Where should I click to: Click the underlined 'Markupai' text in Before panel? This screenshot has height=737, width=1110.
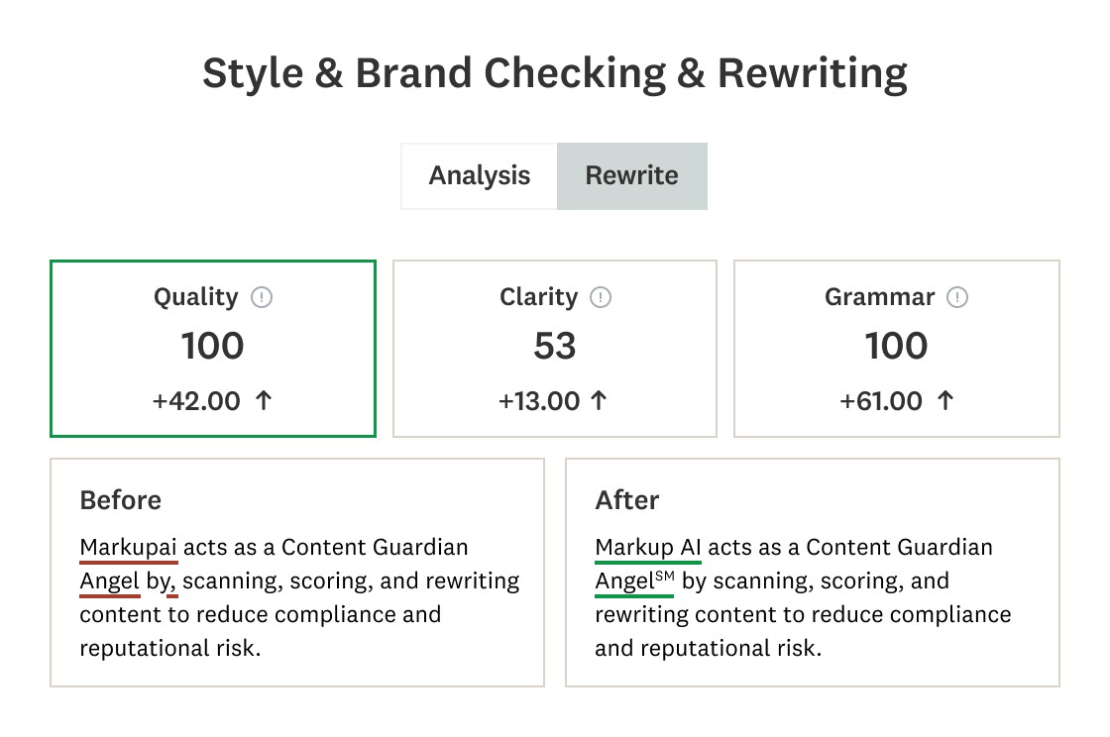click(x=128, y=547)
